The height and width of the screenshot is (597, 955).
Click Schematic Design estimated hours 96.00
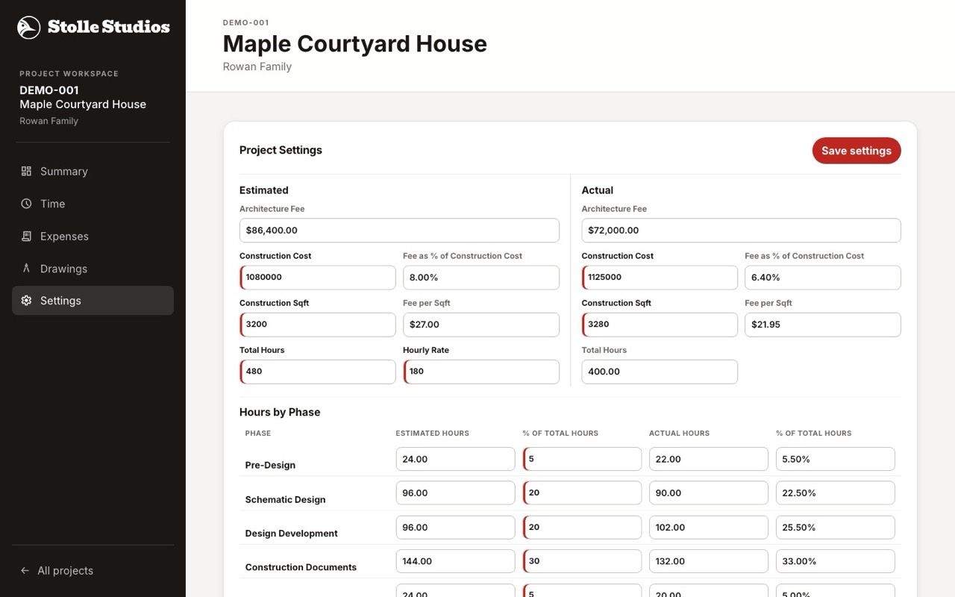coord(455,493)
